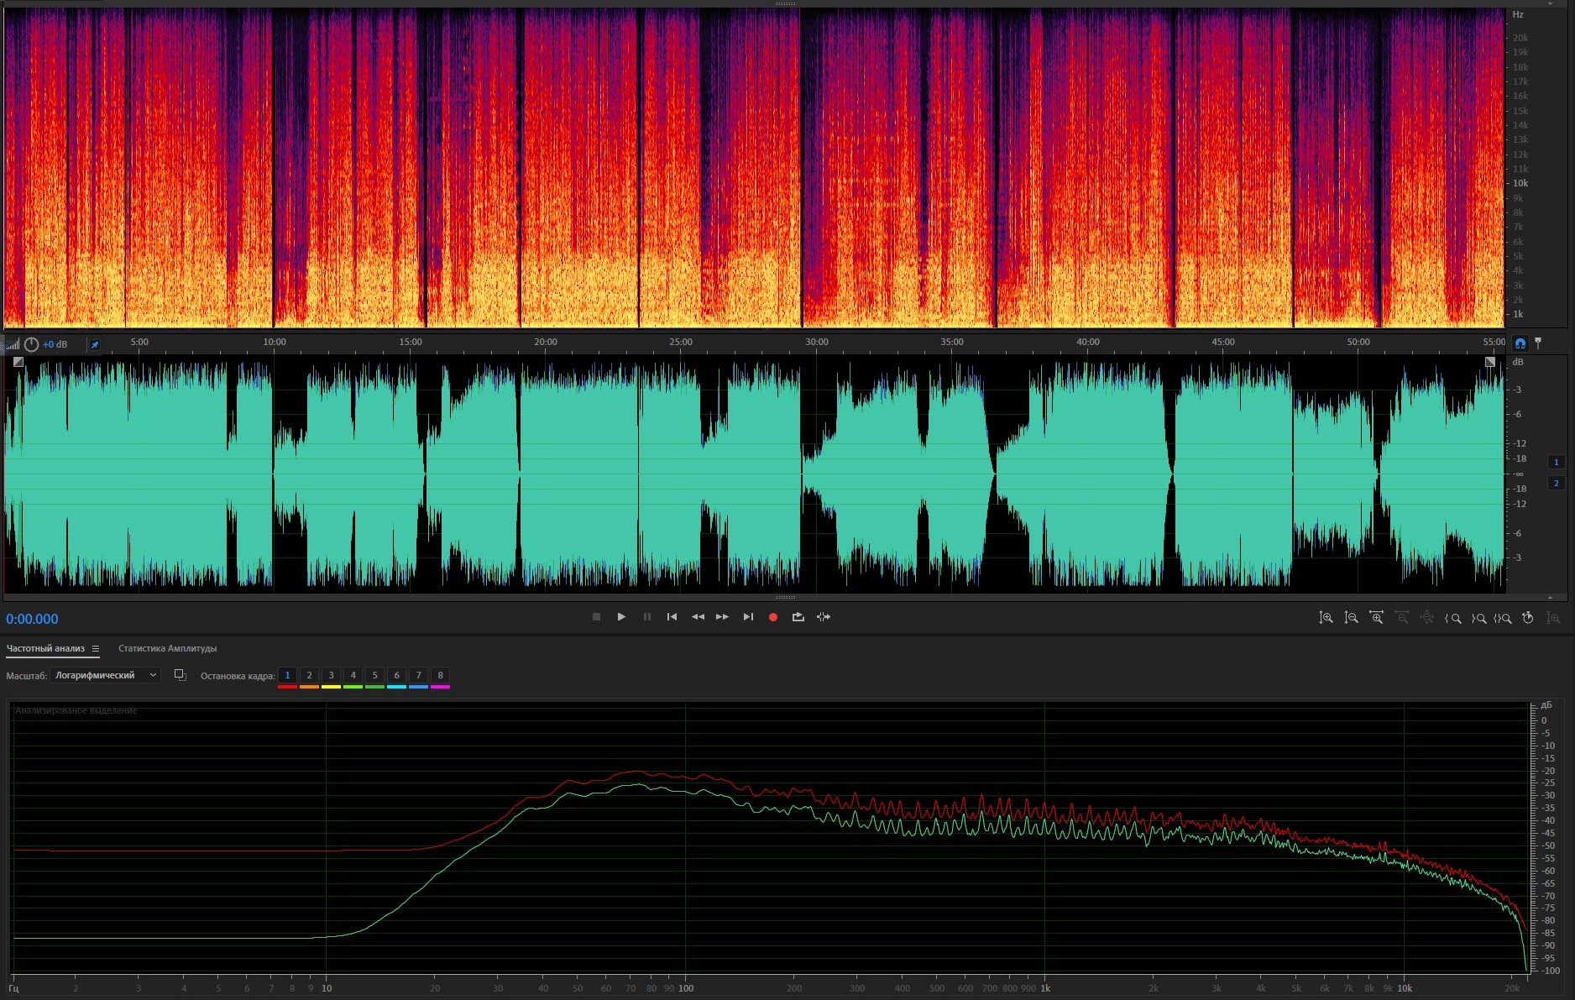Click the Skip Selection icon
Viewport: 1575px width, 1000px height.
point(824,617)
